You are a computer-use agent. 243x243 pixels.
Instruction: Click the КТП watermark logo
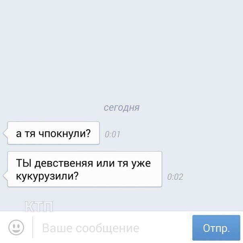(x=39, y=206)
